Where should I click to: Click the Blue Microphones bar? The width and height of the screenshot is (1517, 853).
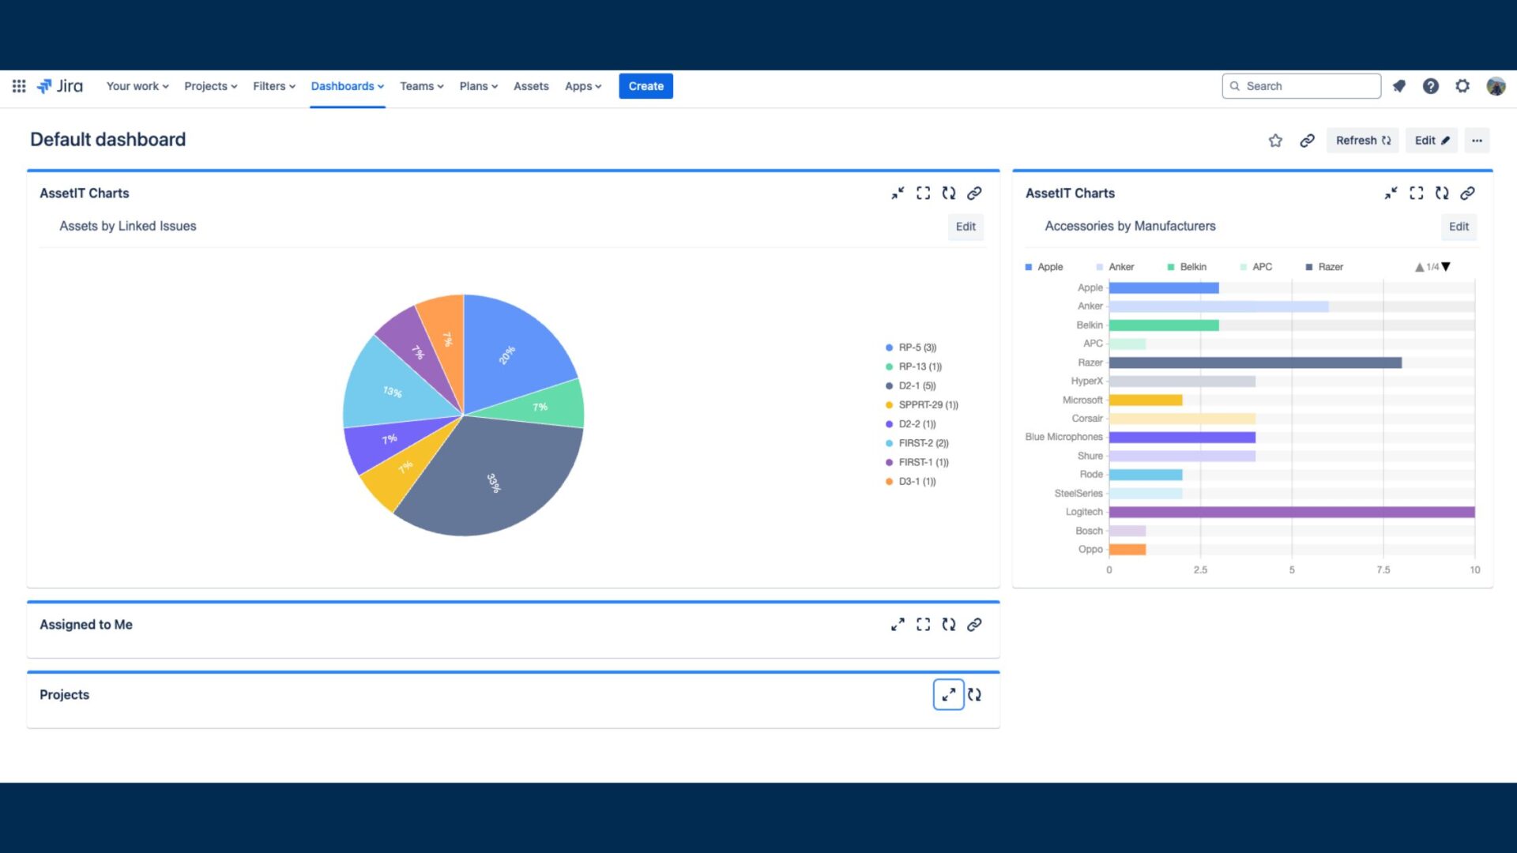(x=1182, y=437)
